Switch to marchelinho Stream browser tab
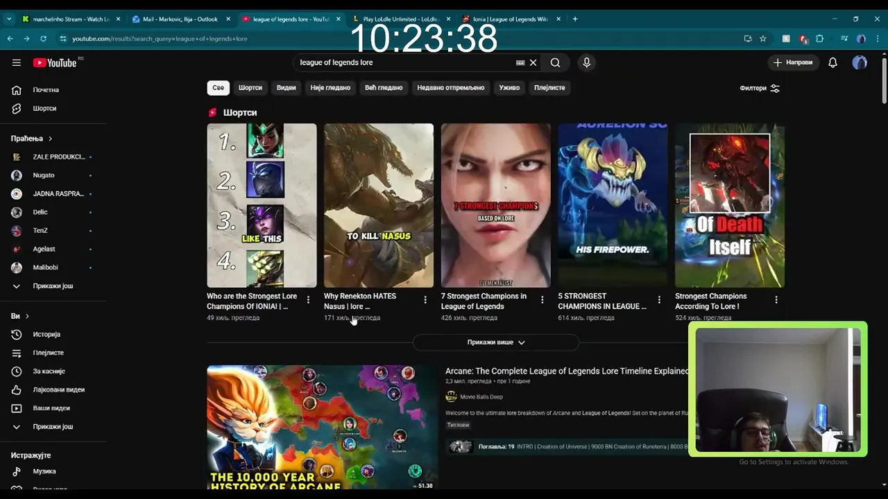The width and height of the screenshot is (888, 499). coord(71,19)
